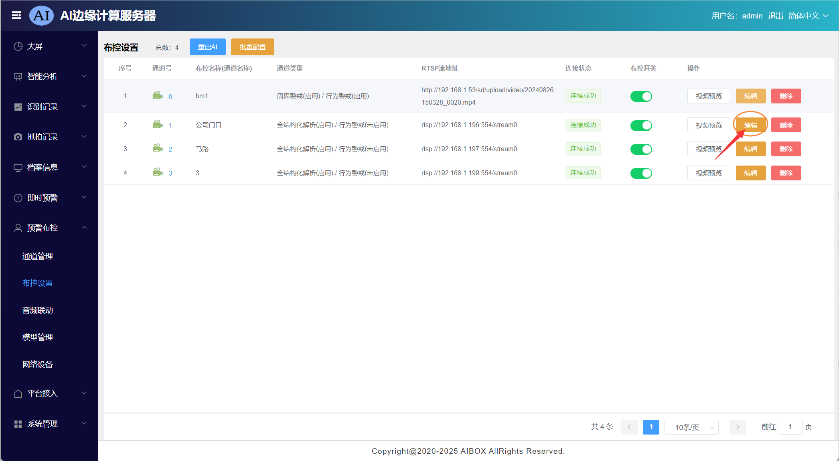
Task: Toggle off 布控开关 for 公司门口
Action: [641, 125]
